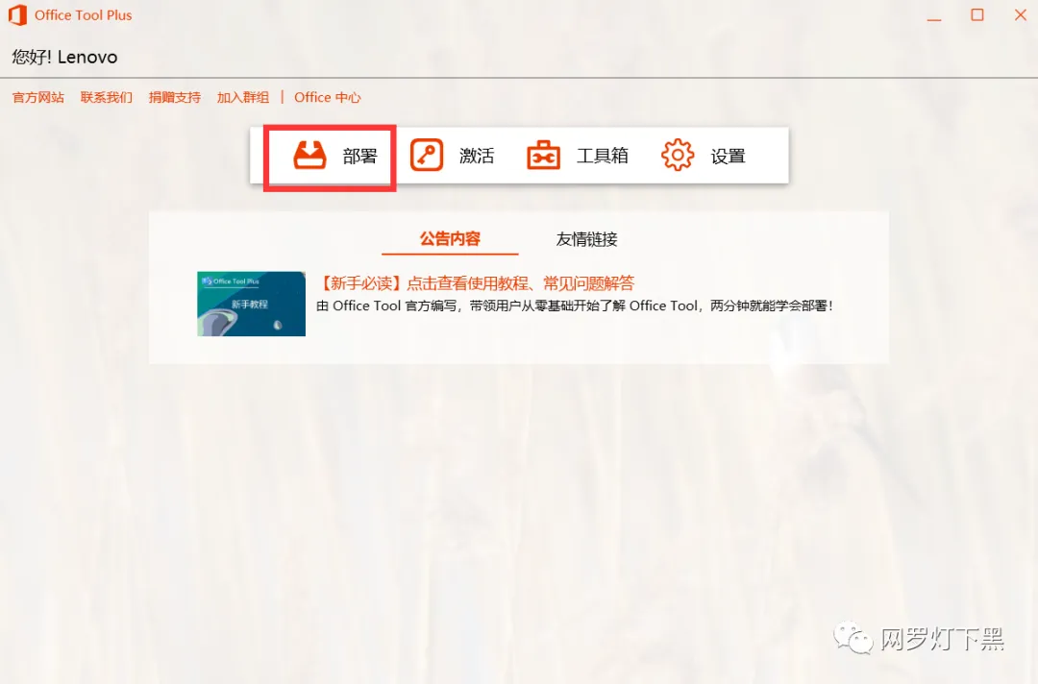Open the 工具箱 label in the navigation bar

603,157
